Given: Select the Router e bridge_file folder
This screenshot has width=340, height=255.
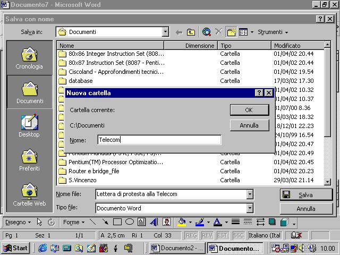Looking at the screenshot, I should click(190, 171).
